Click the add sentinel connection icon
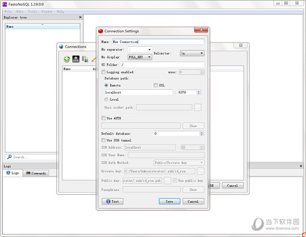This screenshot has width=306, height=237. (85, 59)
